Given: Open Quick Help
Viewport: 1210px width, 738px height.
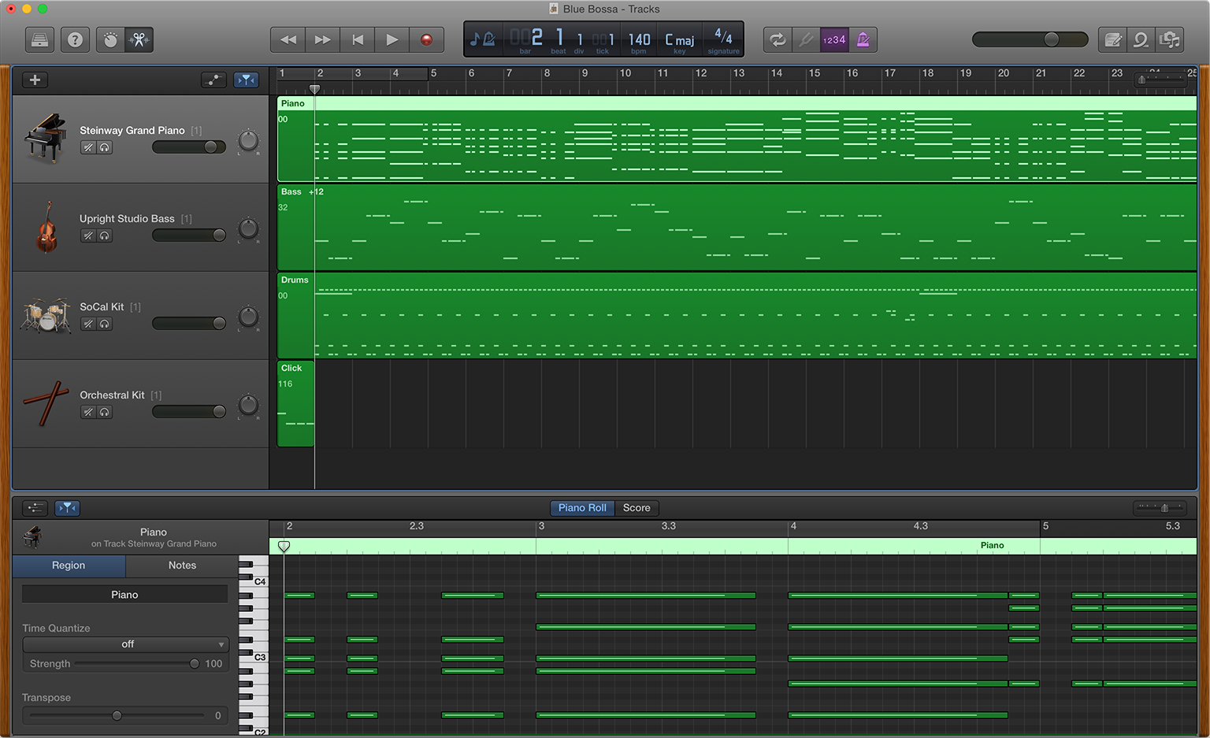Looking at the screenshot, I should [75, 39].
